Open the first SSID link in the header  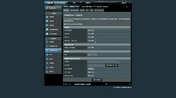pos(99,7)
